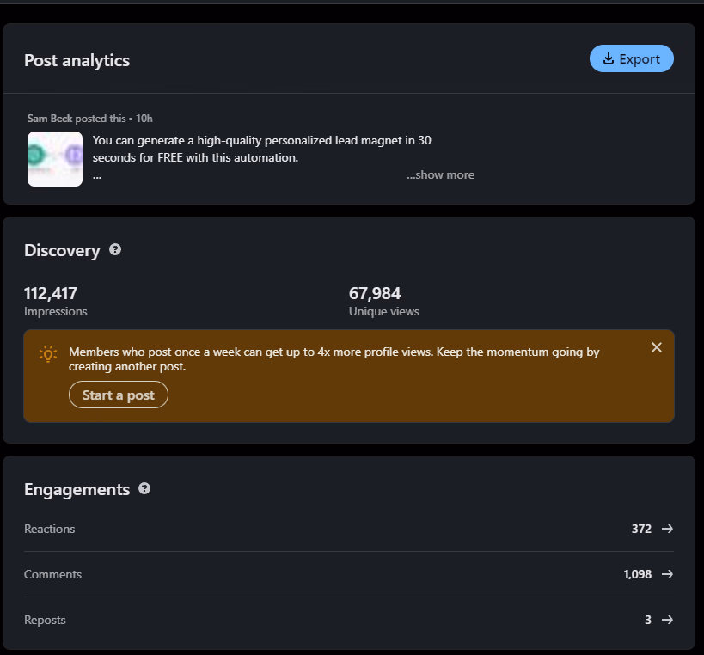Open the Engagements help question-mark icon
Image resolution: width=704 pixels, height=655 pixels.
coord(144,488)
